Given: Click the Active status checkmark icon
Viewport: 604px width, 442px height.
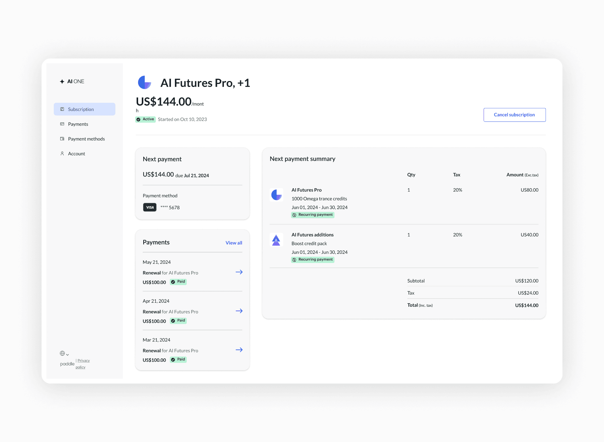Looking at the screenshot, I should coord(138,119).
